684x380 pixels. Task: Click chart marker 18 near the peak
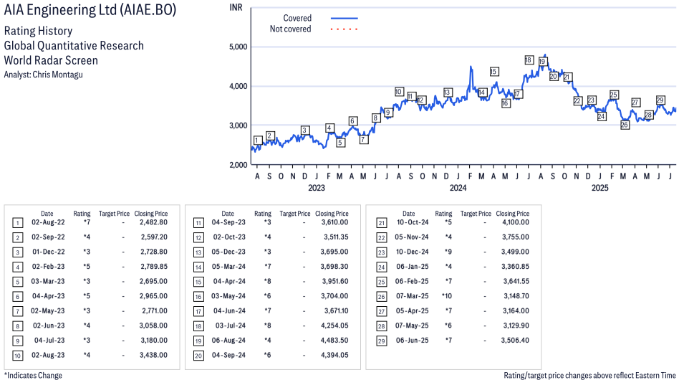point(529,60)
